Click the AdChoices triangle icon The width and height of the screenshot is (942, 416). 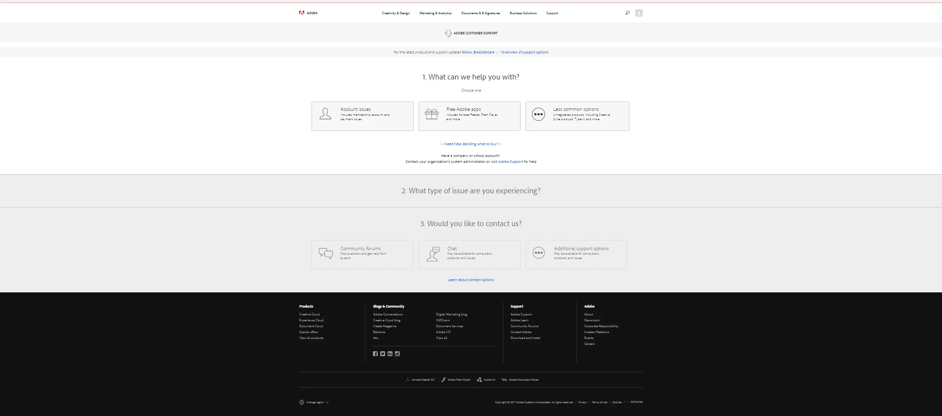click(628, 402)
